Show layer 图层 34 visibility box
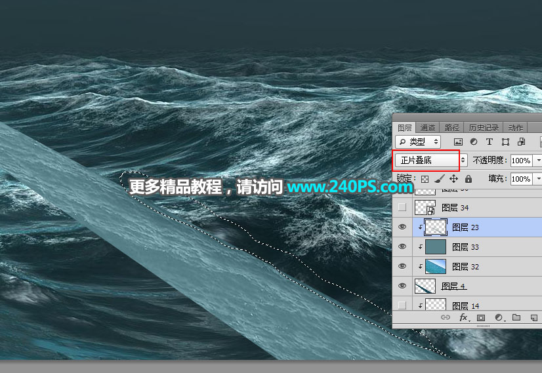 point(402,207)
